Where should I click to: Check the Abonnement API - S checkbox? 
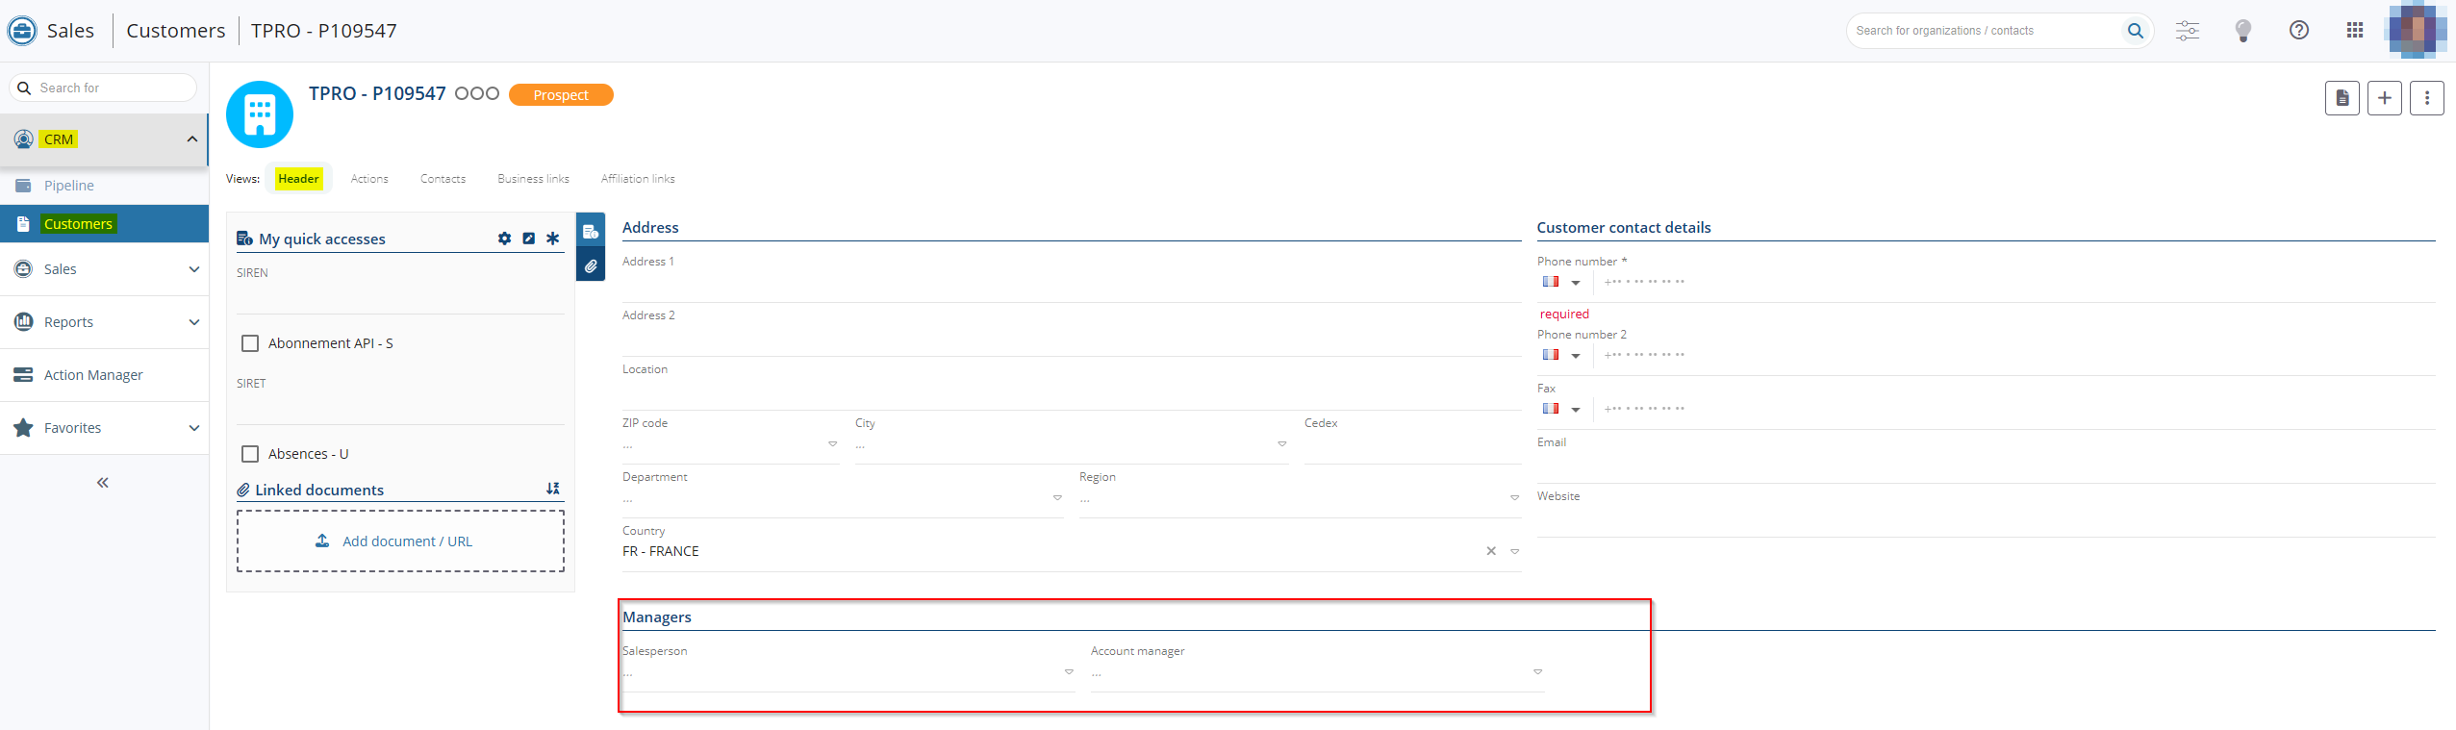(x=250, y=343)
